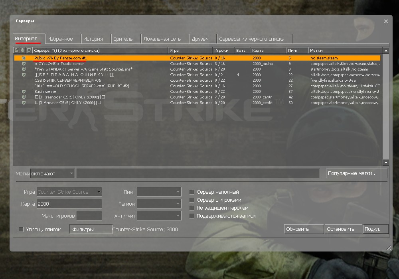
Task: Close the Серверы window
Action: (386, 22)
